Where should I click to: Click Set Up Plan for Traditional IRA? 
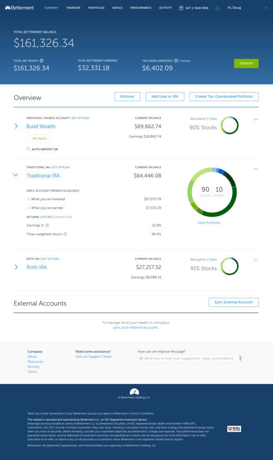(61, 167)
